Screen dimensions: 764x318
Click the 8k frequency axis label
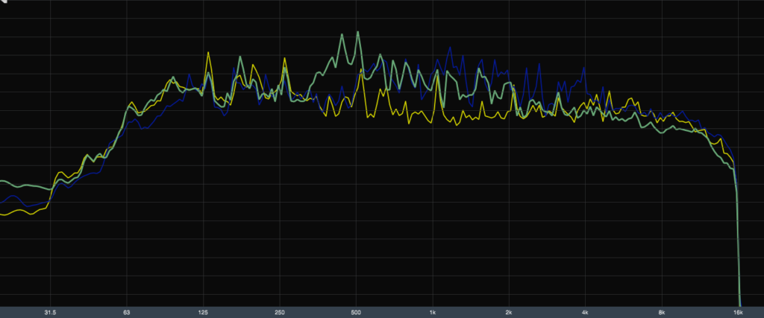(x=663, y=312)
